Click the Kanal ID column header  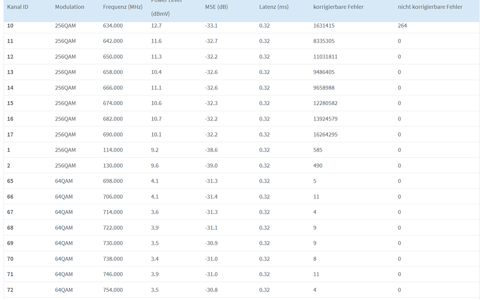[18, 7]
